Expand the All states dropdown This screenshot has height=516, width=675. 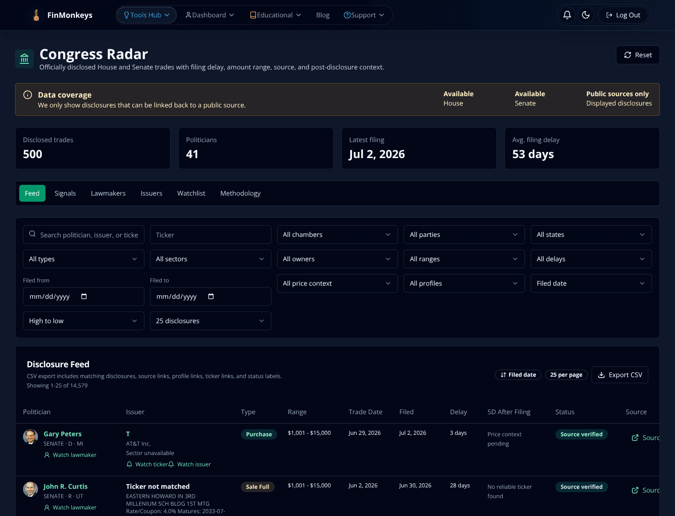591,235
